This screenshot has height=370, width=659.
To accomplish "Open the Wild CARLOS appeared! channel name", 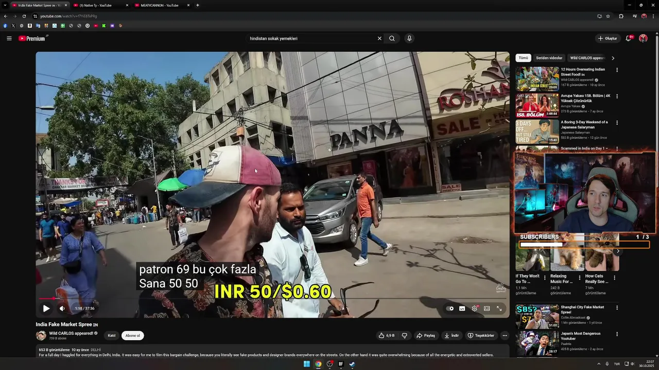I will (x=71, y=333).
